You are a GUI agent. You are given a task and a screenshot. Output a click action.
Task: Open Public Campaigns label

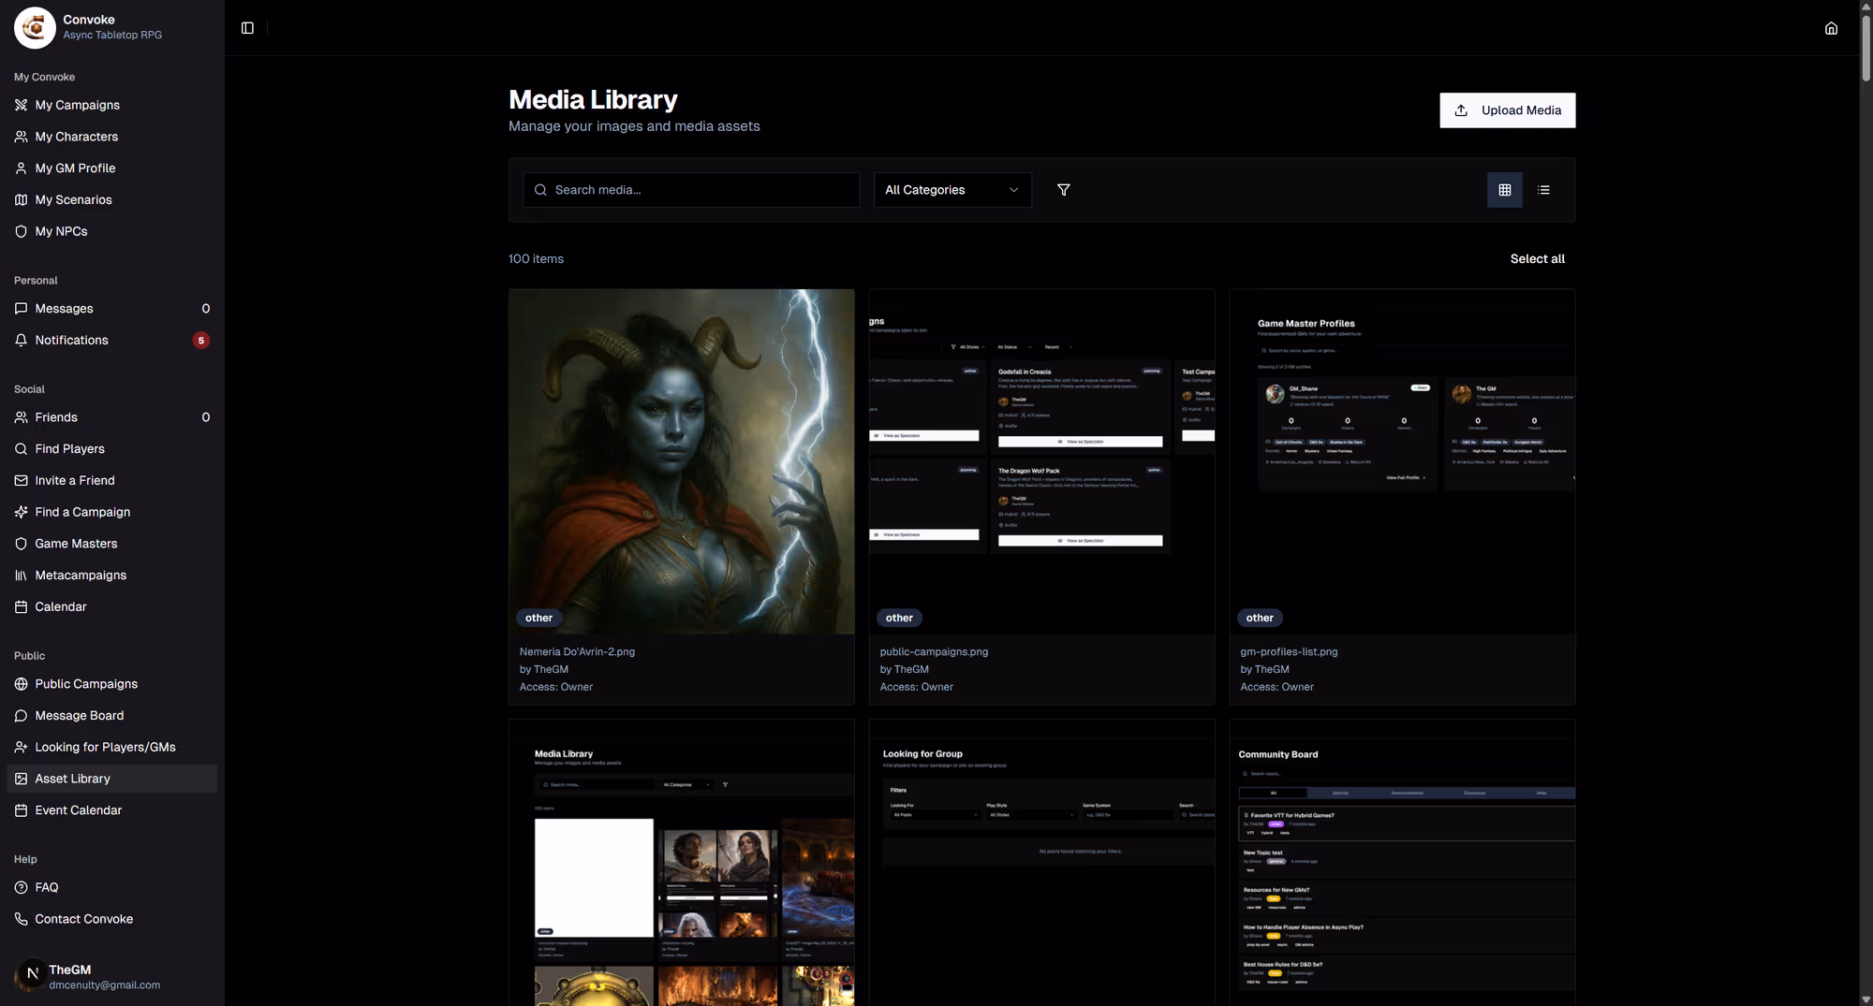point(86,684)
